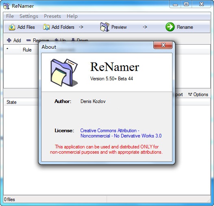This screenshot has height=206, width=214.
Task: Click the ReNamer app icon in title bar
Action: (7, 6)
